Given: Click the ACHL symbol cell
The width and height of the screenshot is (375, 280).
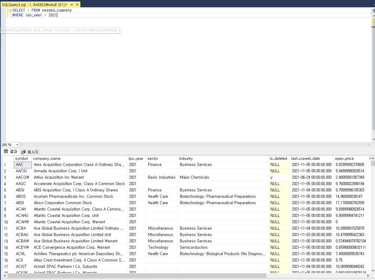Looking at the screenshot, I should 23,254.
